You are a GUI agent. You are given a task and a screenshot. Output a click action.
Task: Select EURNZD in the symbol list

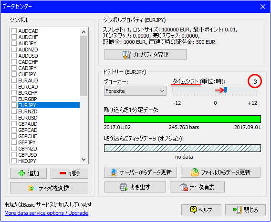tap(28, 111)
